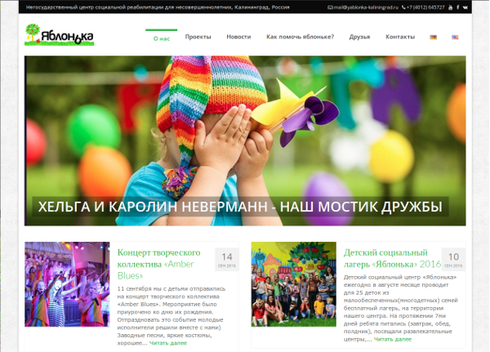Open the Новости menu item
490x352 pixels.
coord(238,37)
